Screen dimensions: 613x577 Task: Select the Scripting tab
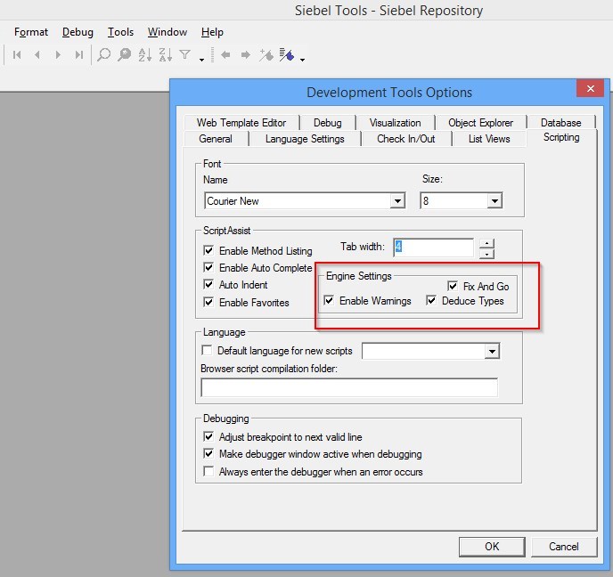point(561,137)
